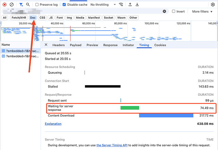Select the 438.08 ms total duration
This screenshot has height=150, width=218.
tap(205, 124)
